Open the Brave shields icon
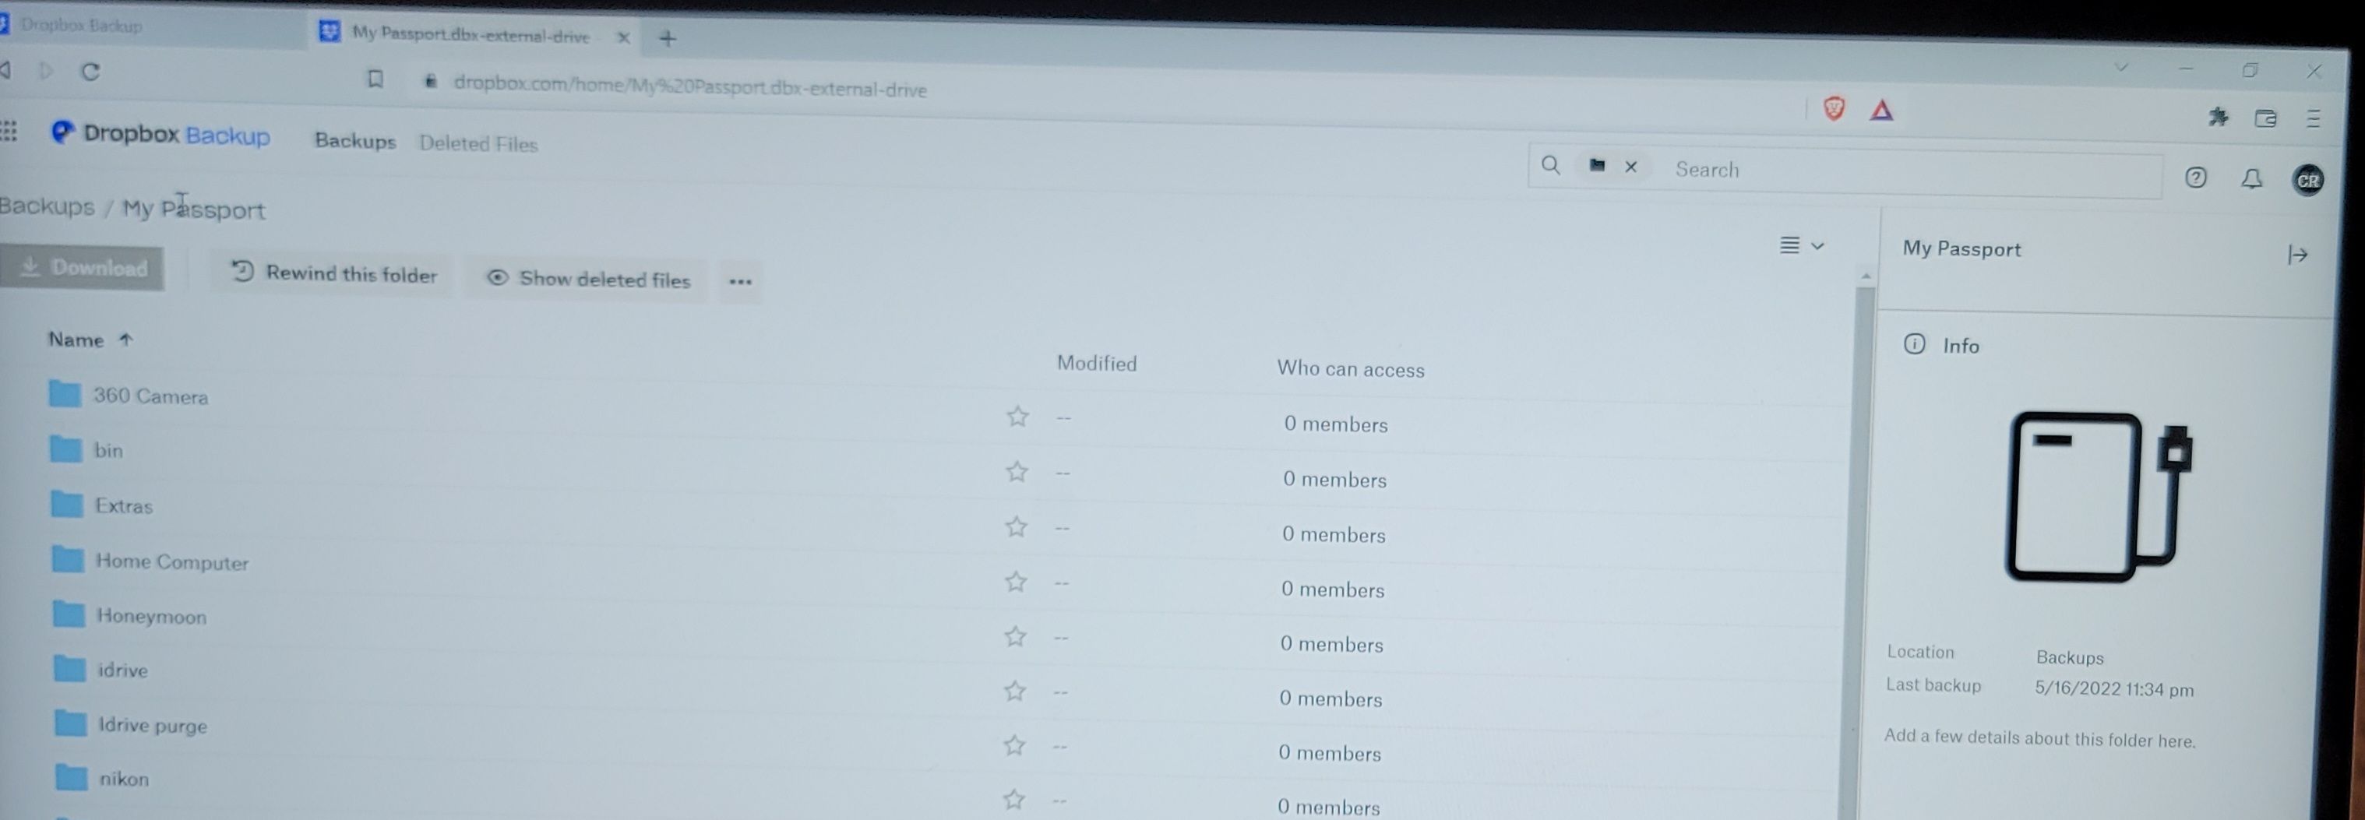The height and width of the screenshot is (820, 2365). click(x=1834, y=108)
